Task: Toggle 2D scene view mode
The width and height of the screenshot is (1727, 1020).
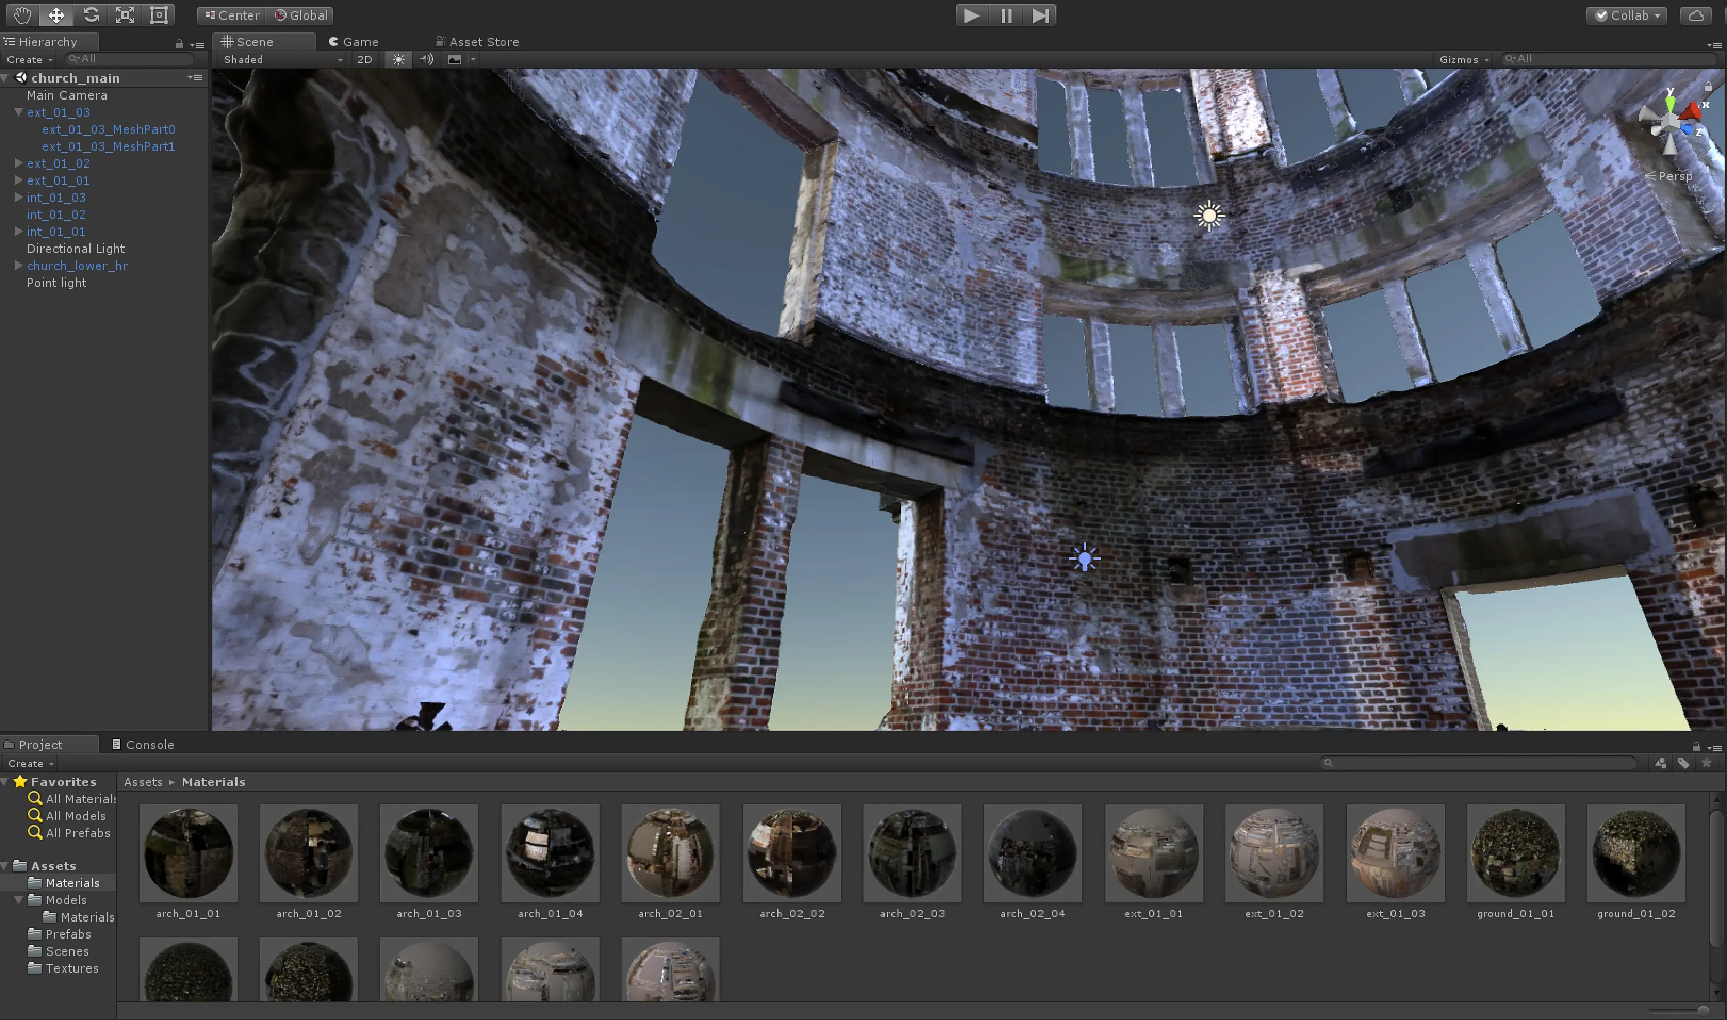Action: point(364,59)
